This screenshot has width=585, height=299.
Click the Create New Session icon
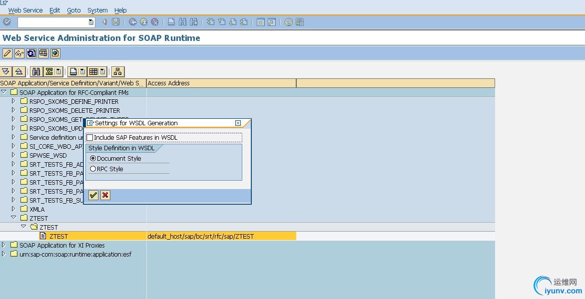260,22
